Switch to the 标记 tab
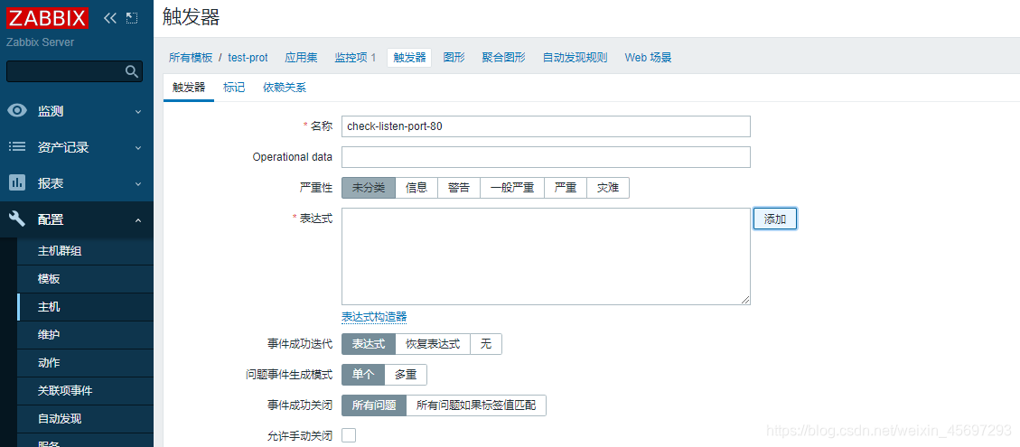1020x447 pixels. pyautogui.click(x=234, y=88)
